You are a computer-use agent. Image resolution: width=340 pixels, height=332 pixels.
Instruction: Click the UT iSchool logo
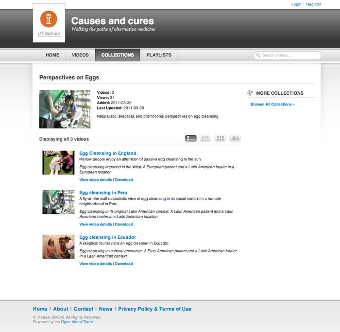(49, 23)
